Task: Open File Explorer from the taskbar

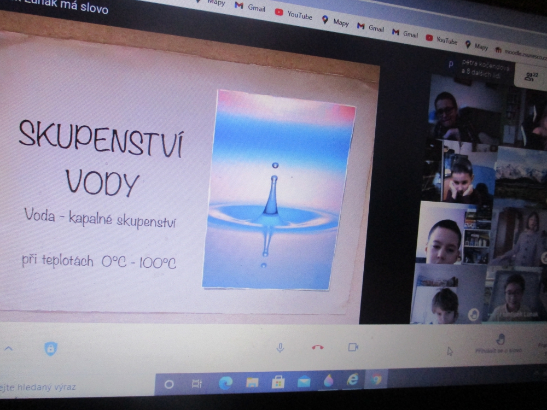Action: click(x=252, y=383)
